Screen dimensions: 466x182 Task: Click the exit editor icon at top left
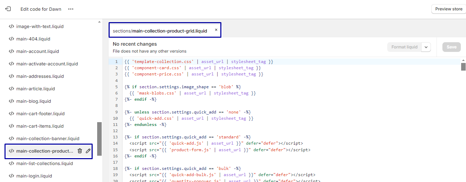8,9
